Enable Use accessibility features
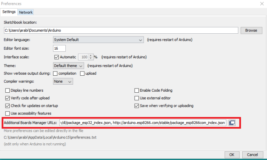Screen dimensions: 267x160 8,113
